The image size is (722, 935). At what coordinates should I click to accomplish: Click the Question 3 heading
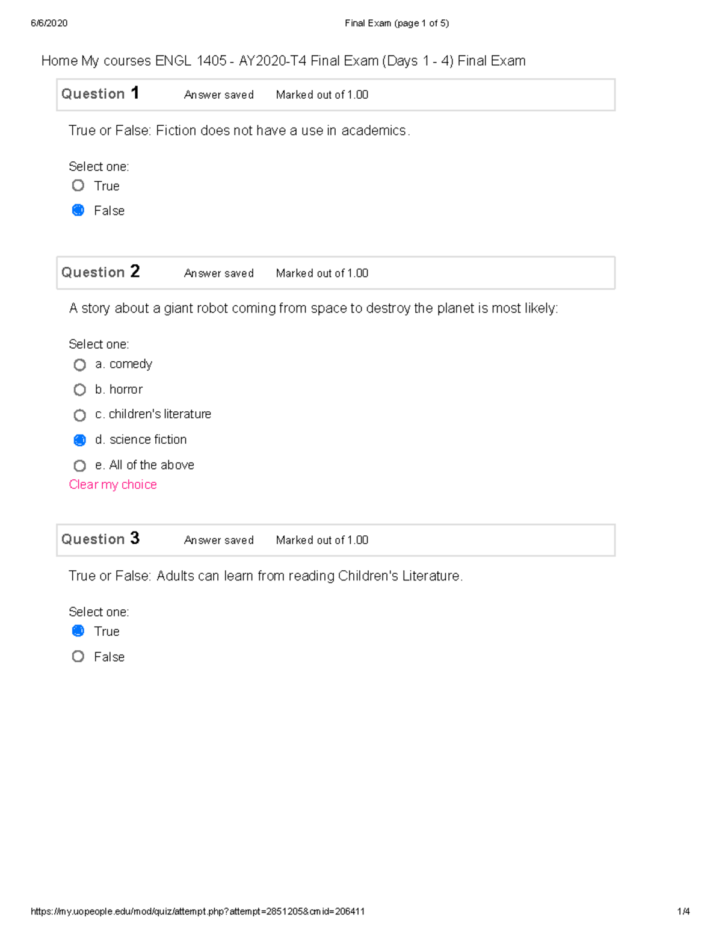(x=100, y=539)
